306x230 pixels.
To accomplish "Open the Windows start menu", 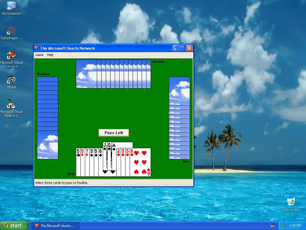I will tap(14, 226).
